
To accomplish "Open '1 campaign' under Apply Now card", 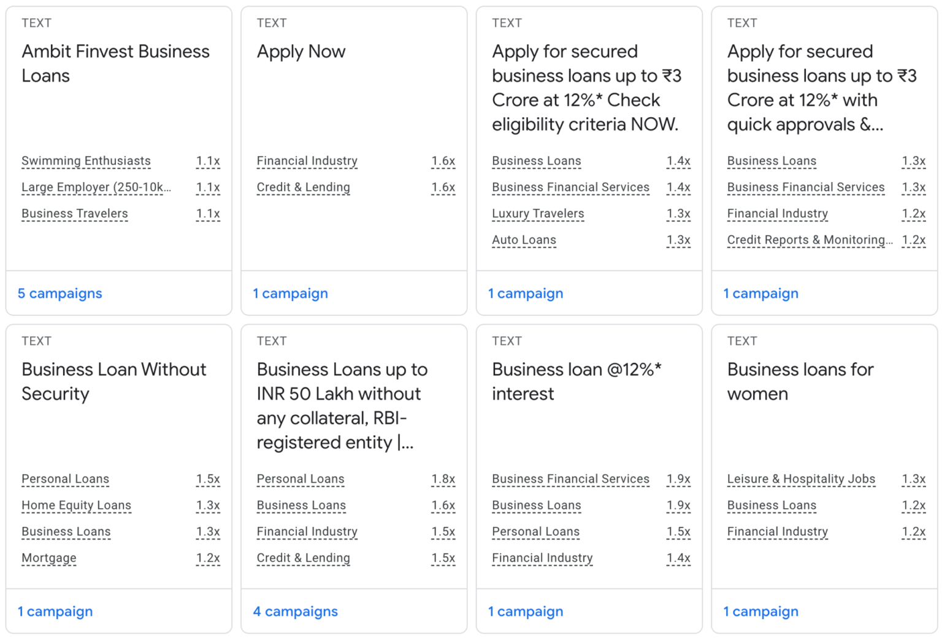I will (290, 294).
